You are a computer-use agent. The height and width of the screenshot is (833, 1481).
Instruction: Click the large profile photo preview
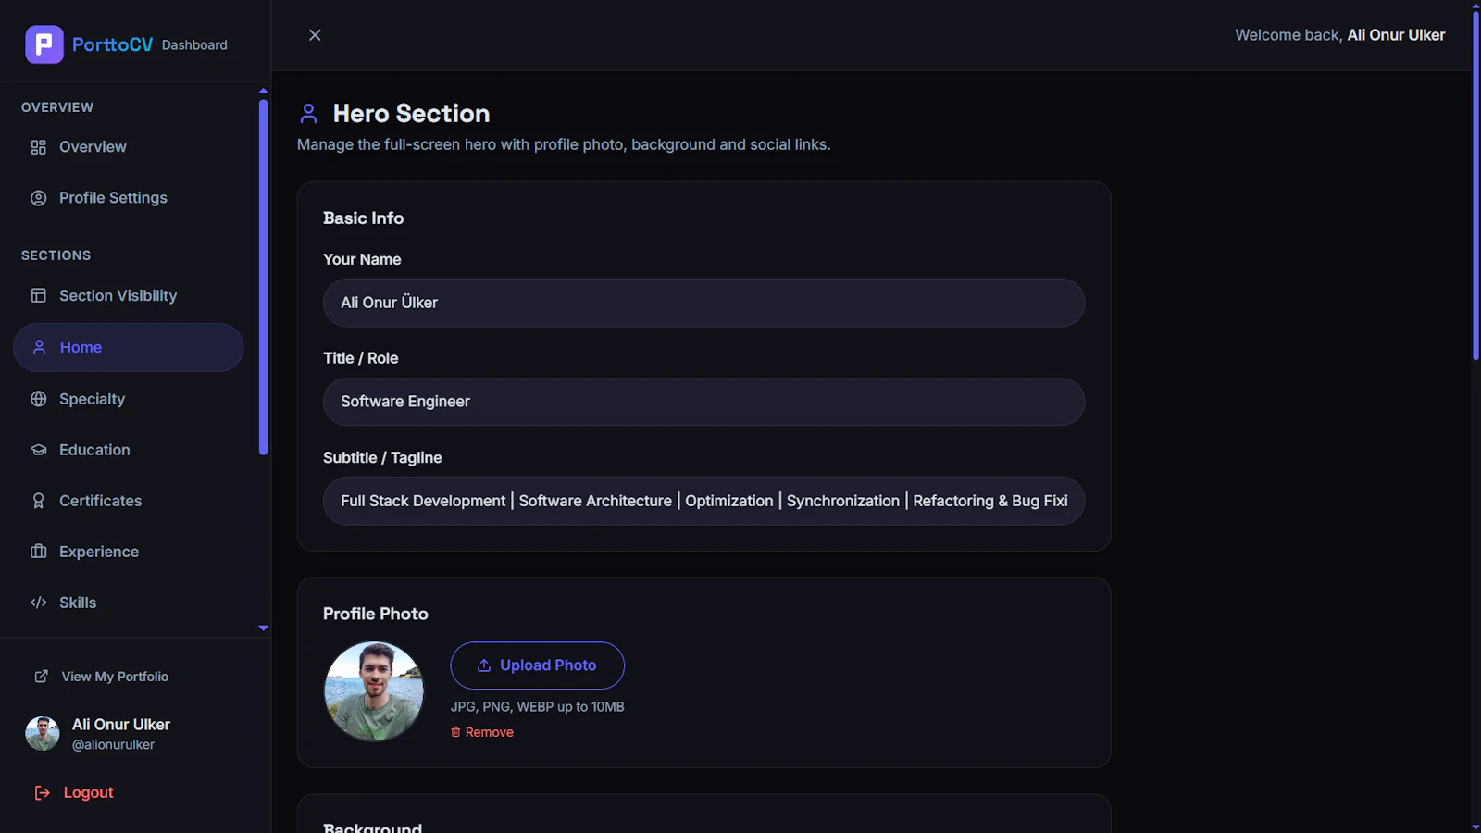(x=374, y=691)
